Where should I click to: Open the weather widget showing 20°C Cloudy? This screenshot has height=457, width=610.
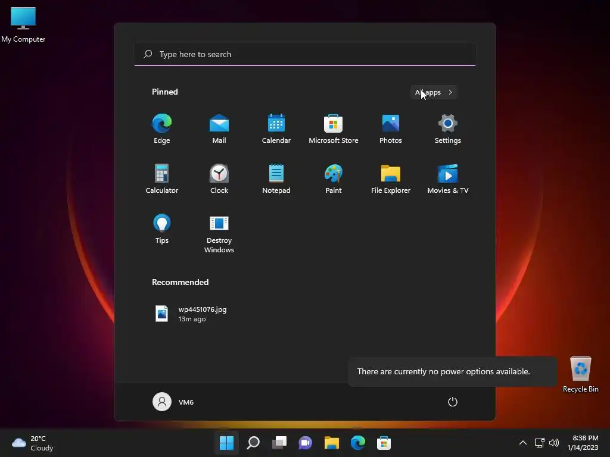click(x=33, y=443)
